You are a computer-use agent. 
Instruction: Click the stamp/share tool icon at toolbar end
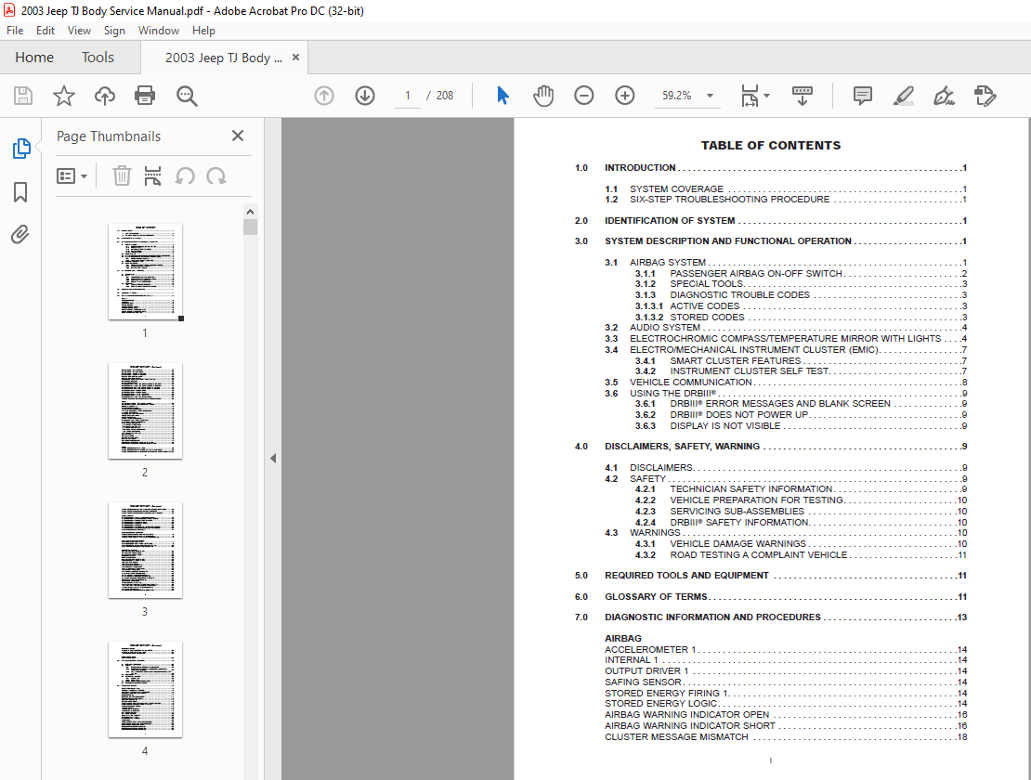click(985, 96)
